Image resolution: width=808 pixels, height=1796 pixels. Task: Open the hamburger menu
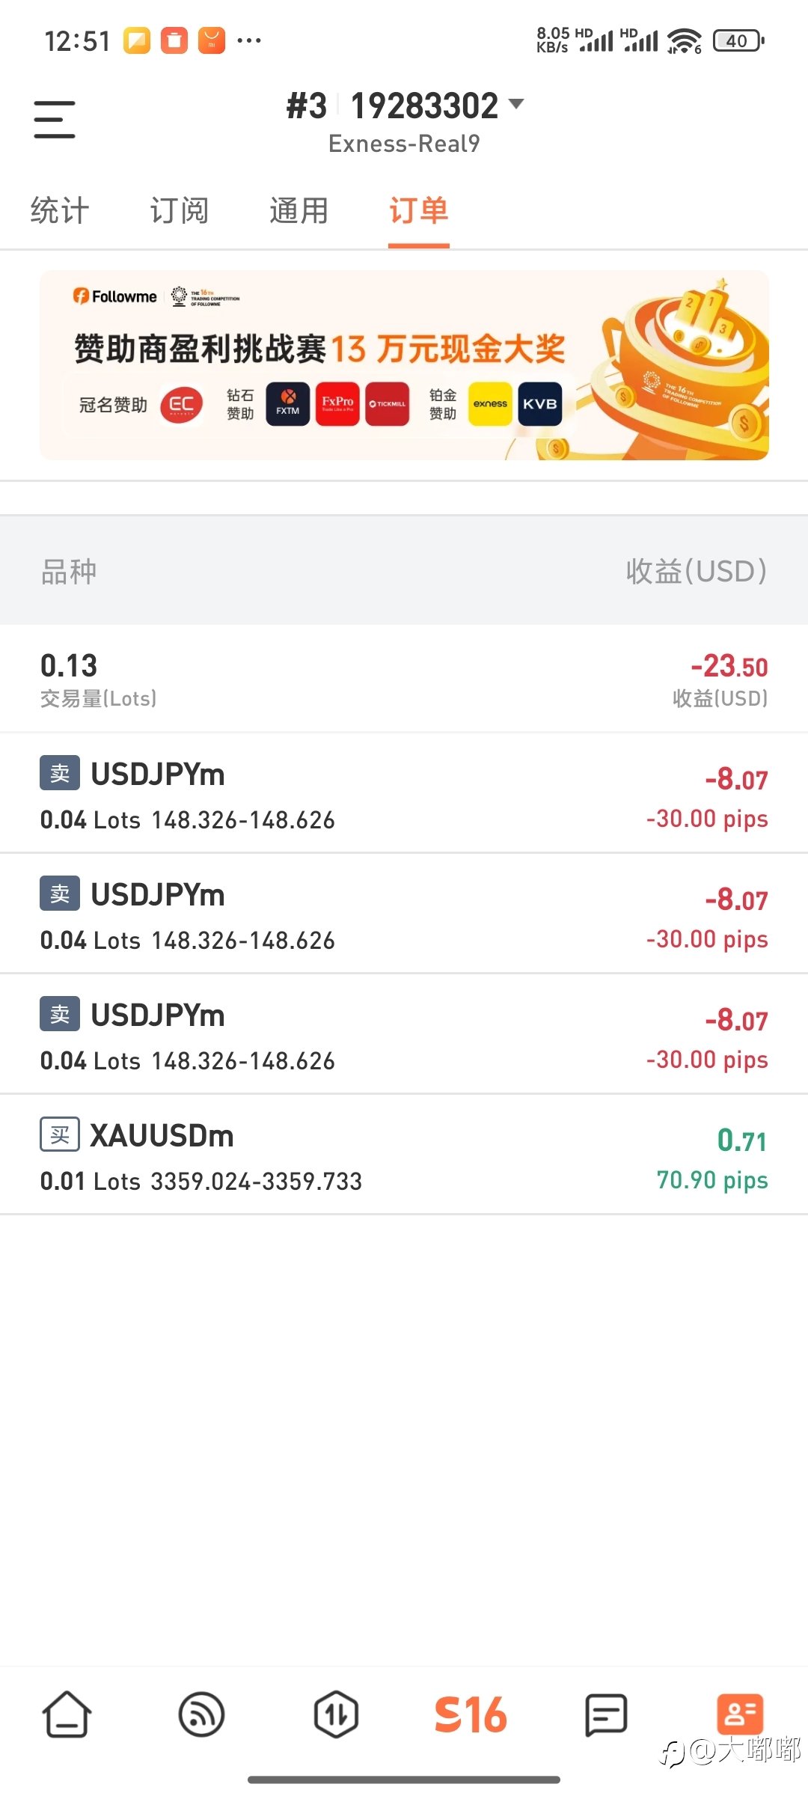pyautogui.click(x=55, y=120)
